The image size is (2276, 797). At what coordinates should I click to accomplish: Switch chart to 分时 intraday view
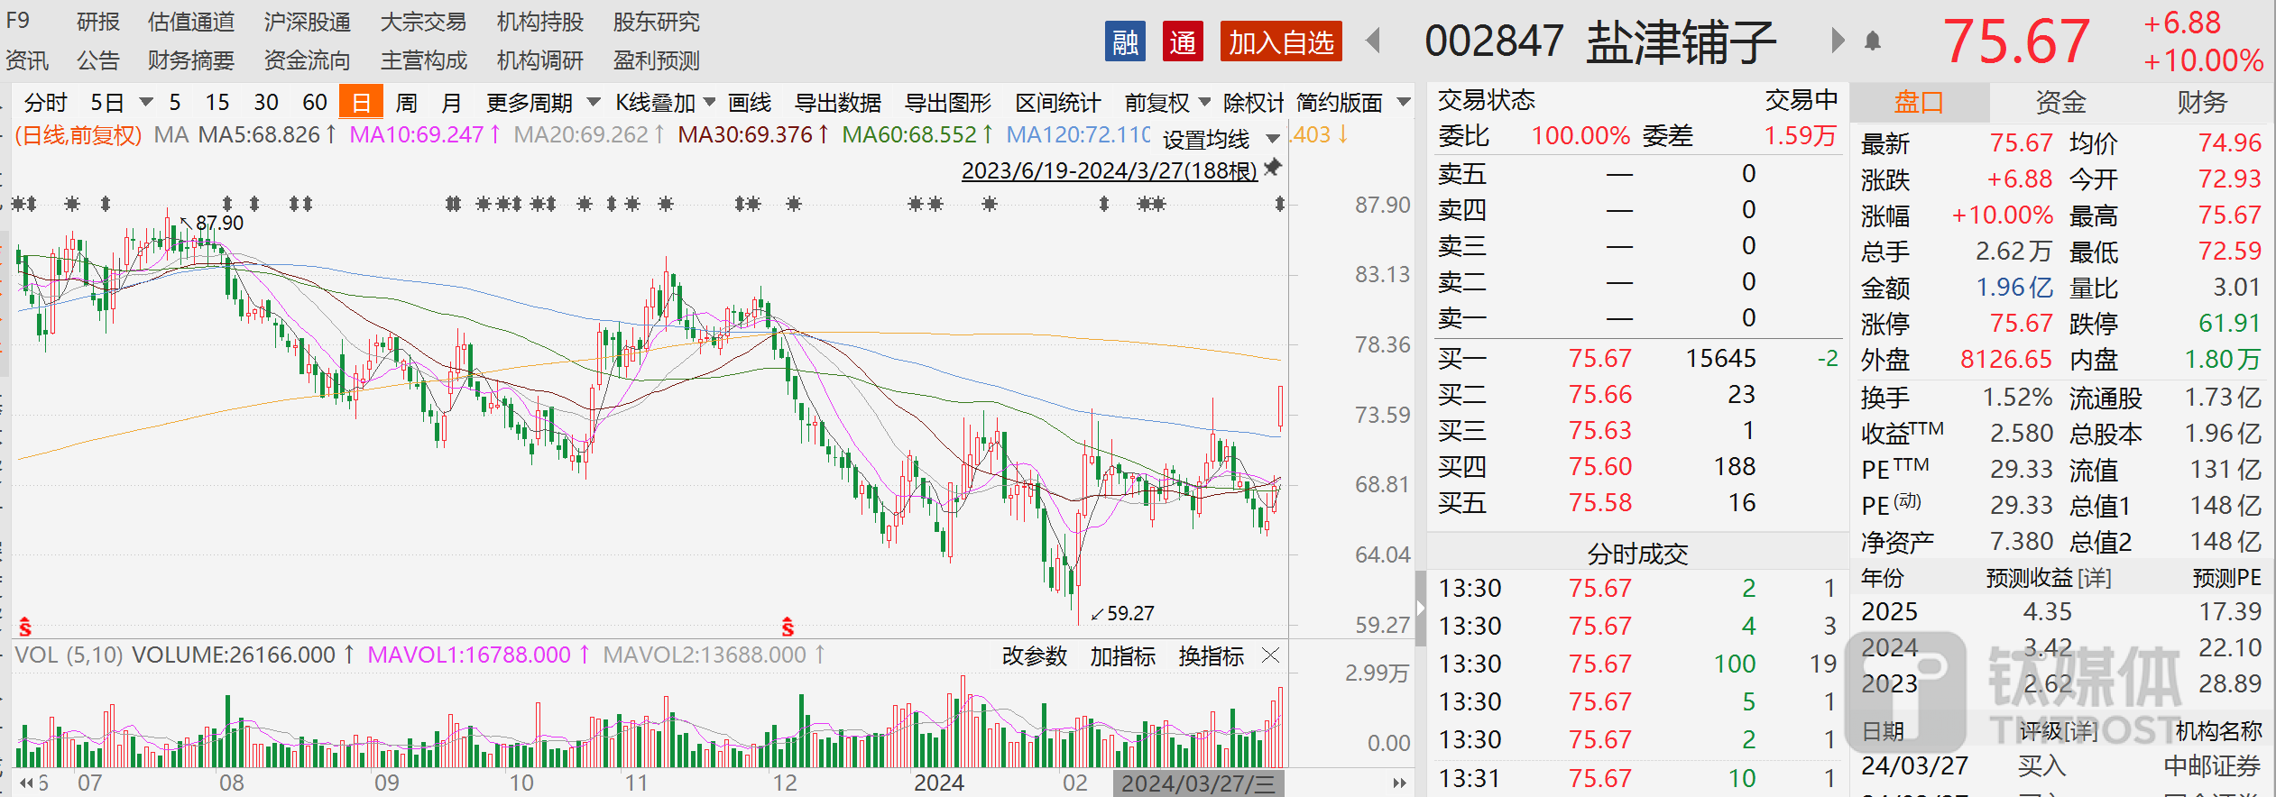(x=45, y=103)
